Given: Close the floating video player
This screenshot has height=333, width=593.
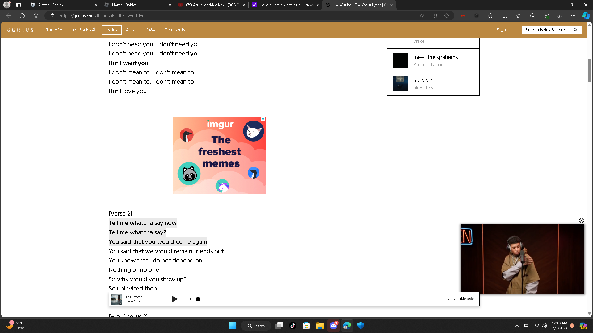Looking at the screenshot, I should (x=582, y=220).
